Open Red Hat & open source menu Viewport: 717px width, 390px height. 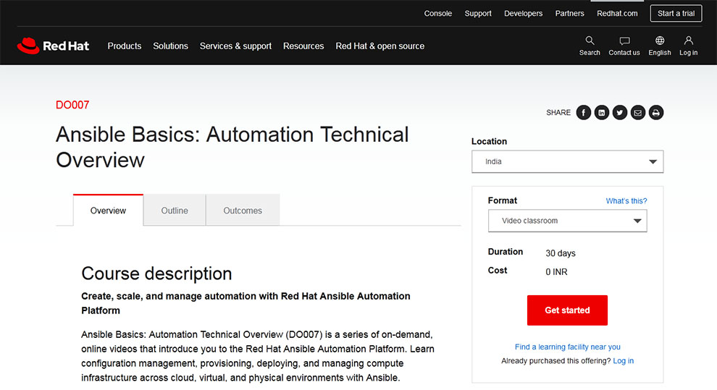point(380,46)
